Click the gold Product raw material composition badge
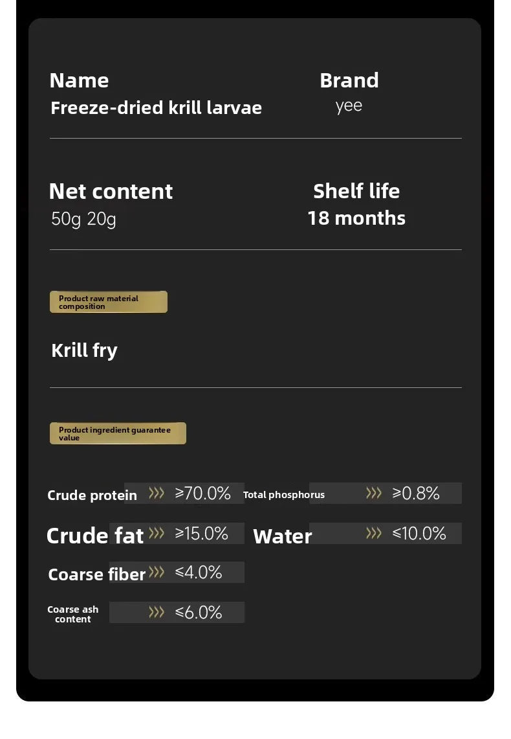Screen dimensions: 511x739 pyautogui.click(x=109, y=302)
